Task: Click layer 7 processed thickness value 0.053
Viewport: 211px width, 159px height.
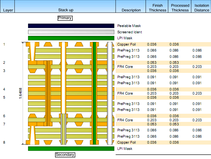Action: click(x=174, y=124)
